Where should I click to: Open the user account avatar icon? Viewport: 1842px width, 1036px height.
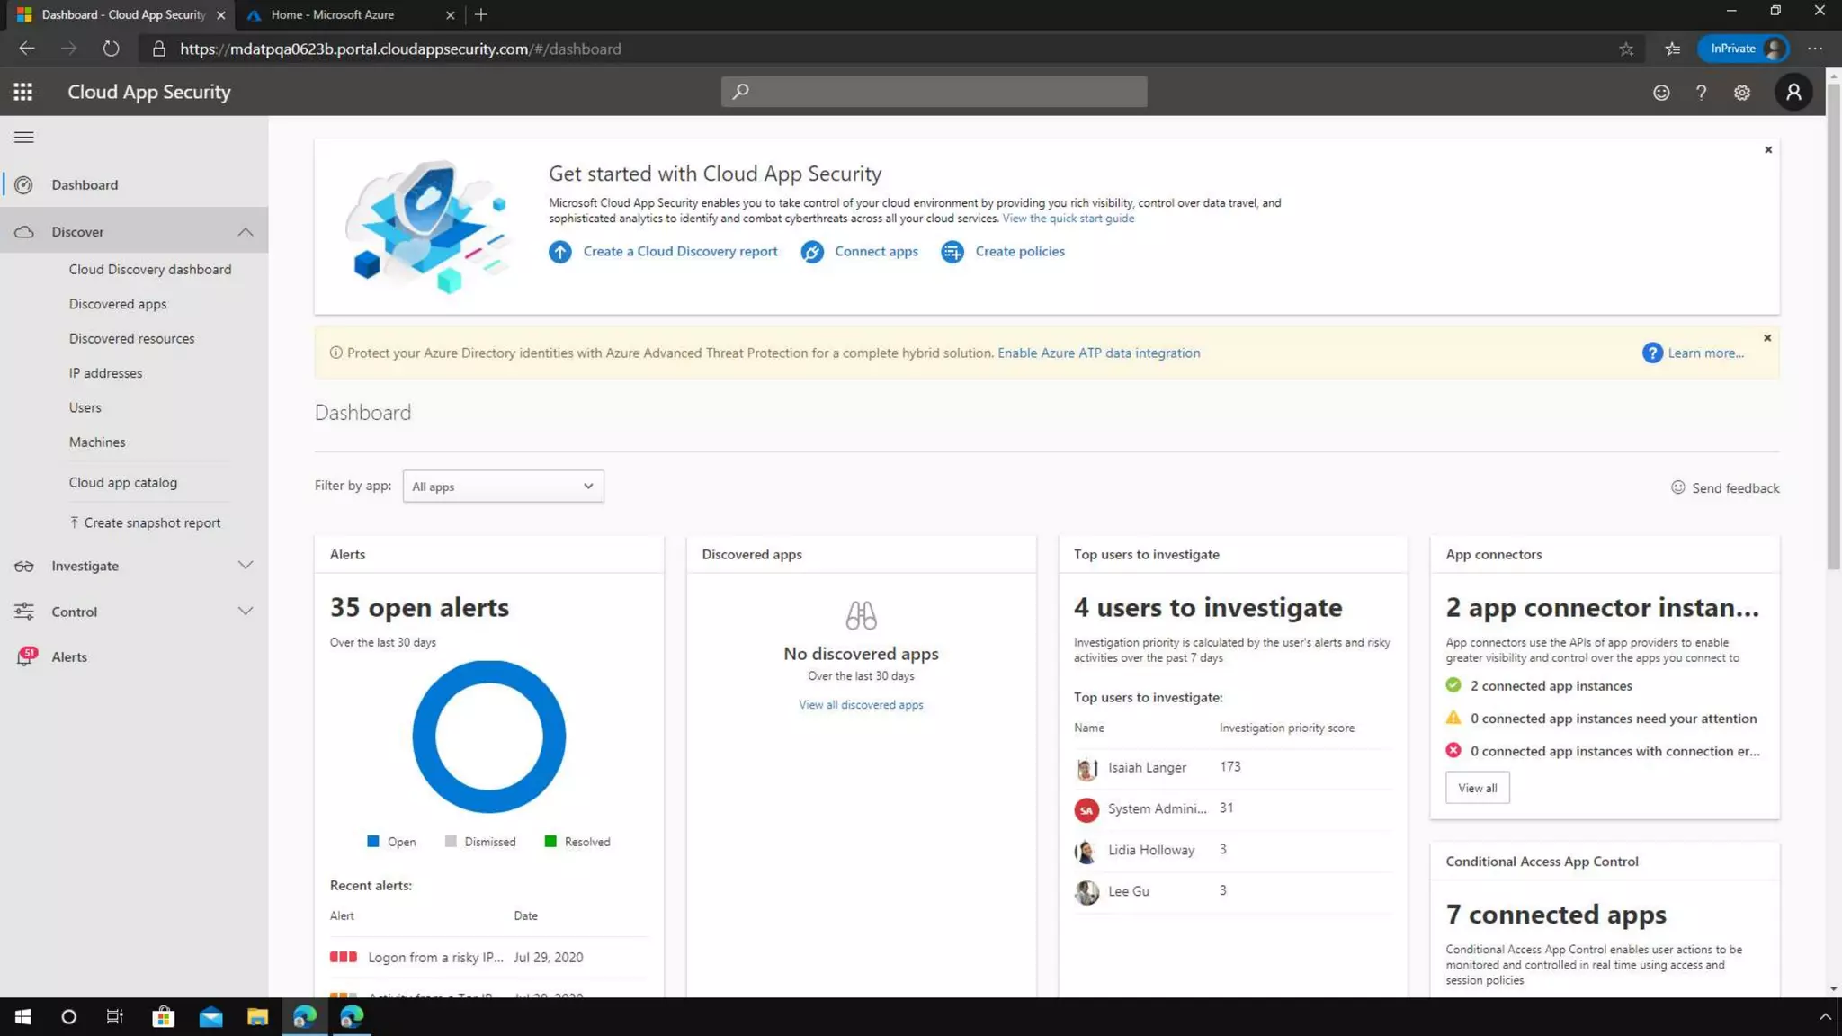[1793, 92]
